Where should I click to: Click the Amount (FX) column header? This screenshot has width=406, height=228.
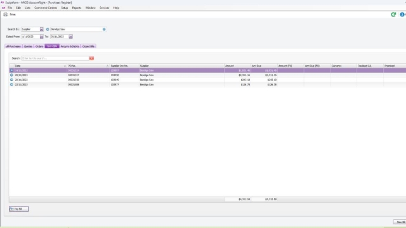[x=291, y=66]
